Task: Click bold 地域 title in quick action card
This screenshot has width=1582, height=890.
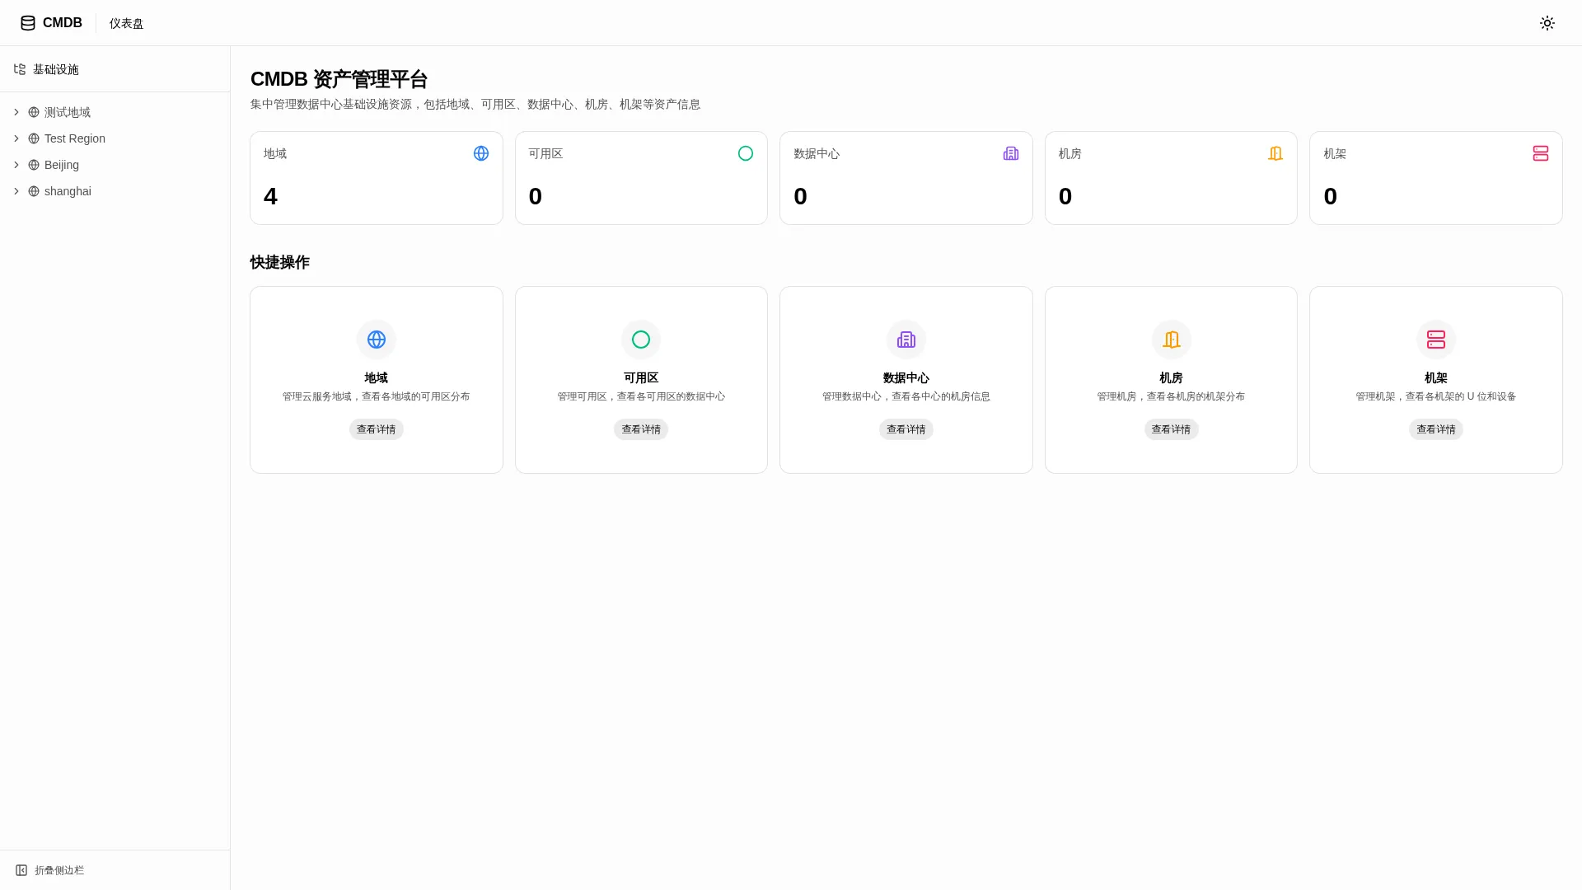Action: point(377,377)
